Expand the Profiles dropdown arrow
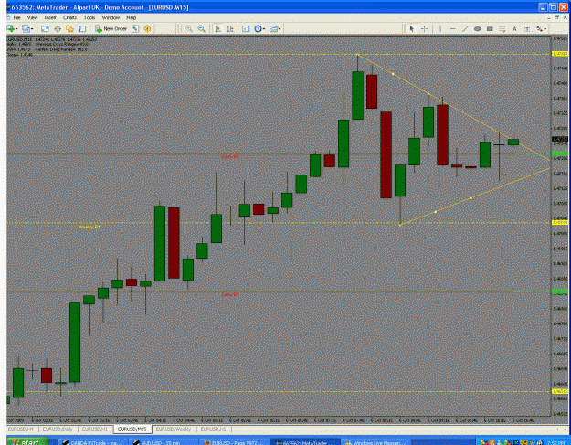This screenshot has height=445, width=571. click(32, 28)
